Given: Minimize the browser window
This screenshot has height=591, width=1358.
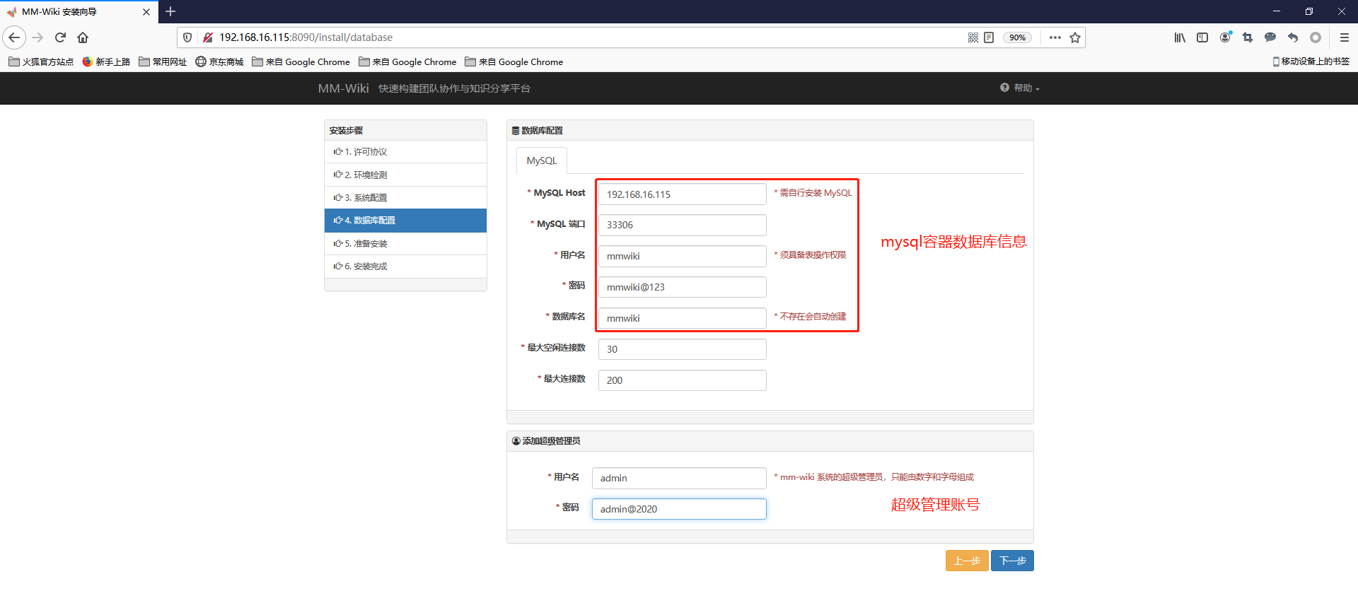Looking at the screenshot, I should [1277, 11].
